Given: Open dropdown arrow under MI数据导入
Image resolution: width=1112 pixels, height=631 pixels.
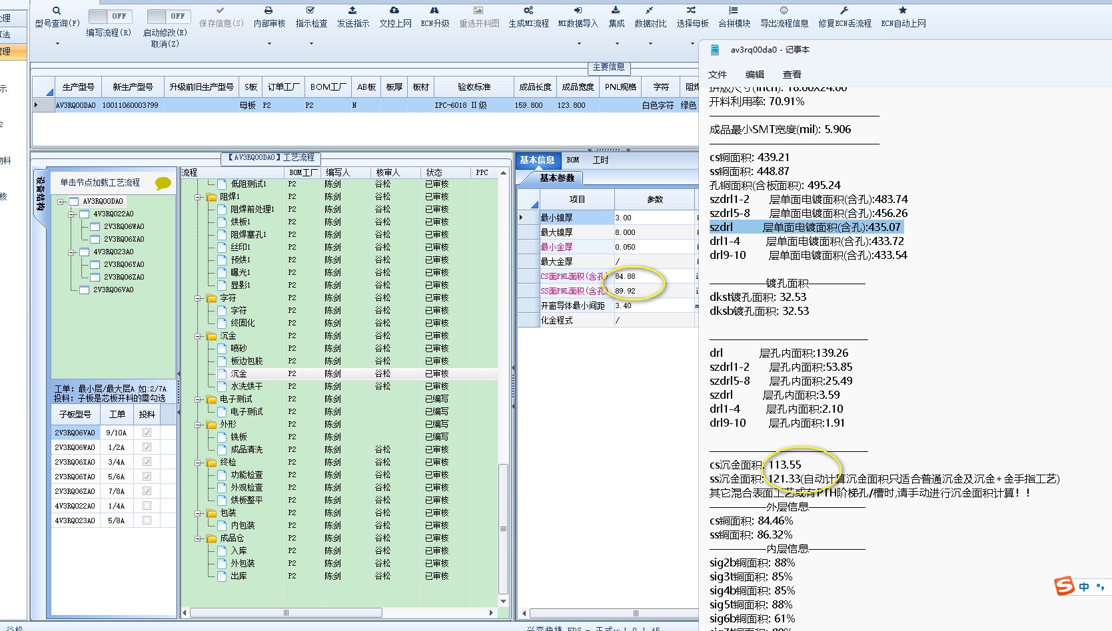Looking at the screenshot, I should point(578,44).
